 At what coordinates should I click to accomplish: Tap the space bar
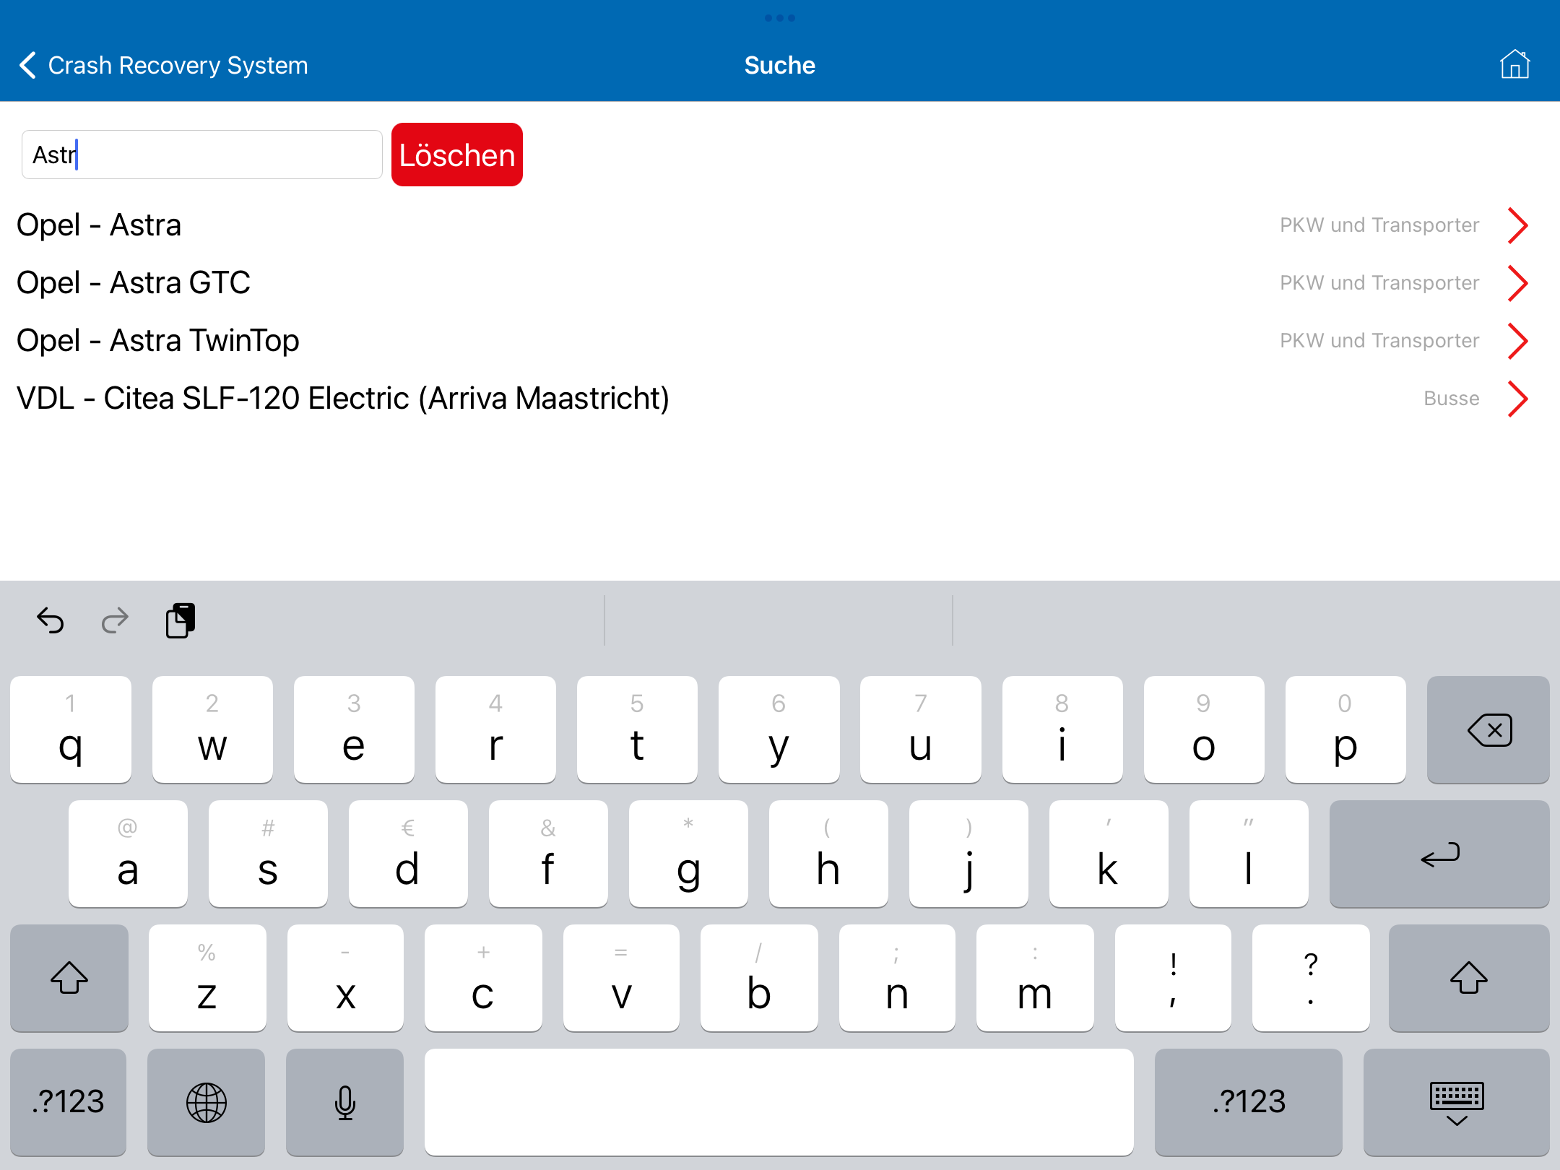click(x=779, y=1102)
